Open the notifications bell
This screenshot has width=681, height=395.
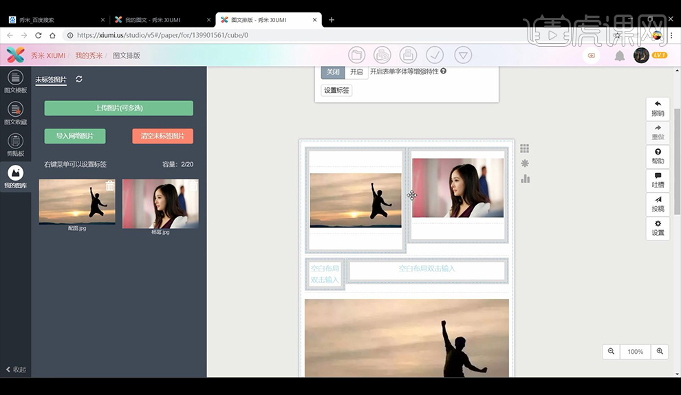click(620, 56)
